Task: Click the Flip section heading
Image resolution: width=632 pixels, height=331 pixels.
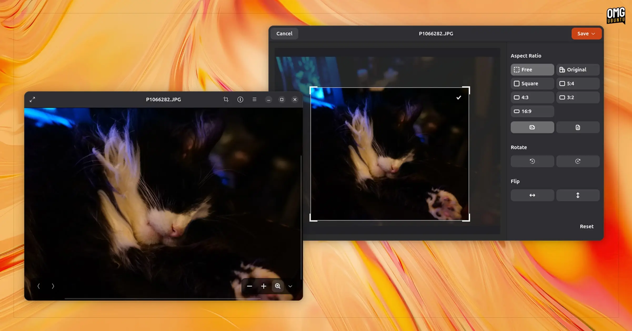Action: pyautogui.click(x=515, y=182)
